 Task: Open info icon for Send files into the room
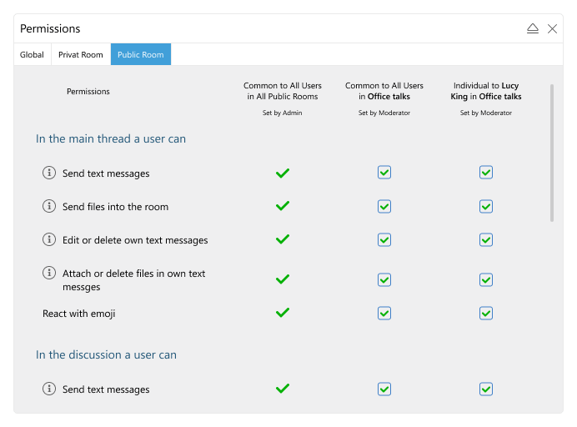tap(49, 206)
